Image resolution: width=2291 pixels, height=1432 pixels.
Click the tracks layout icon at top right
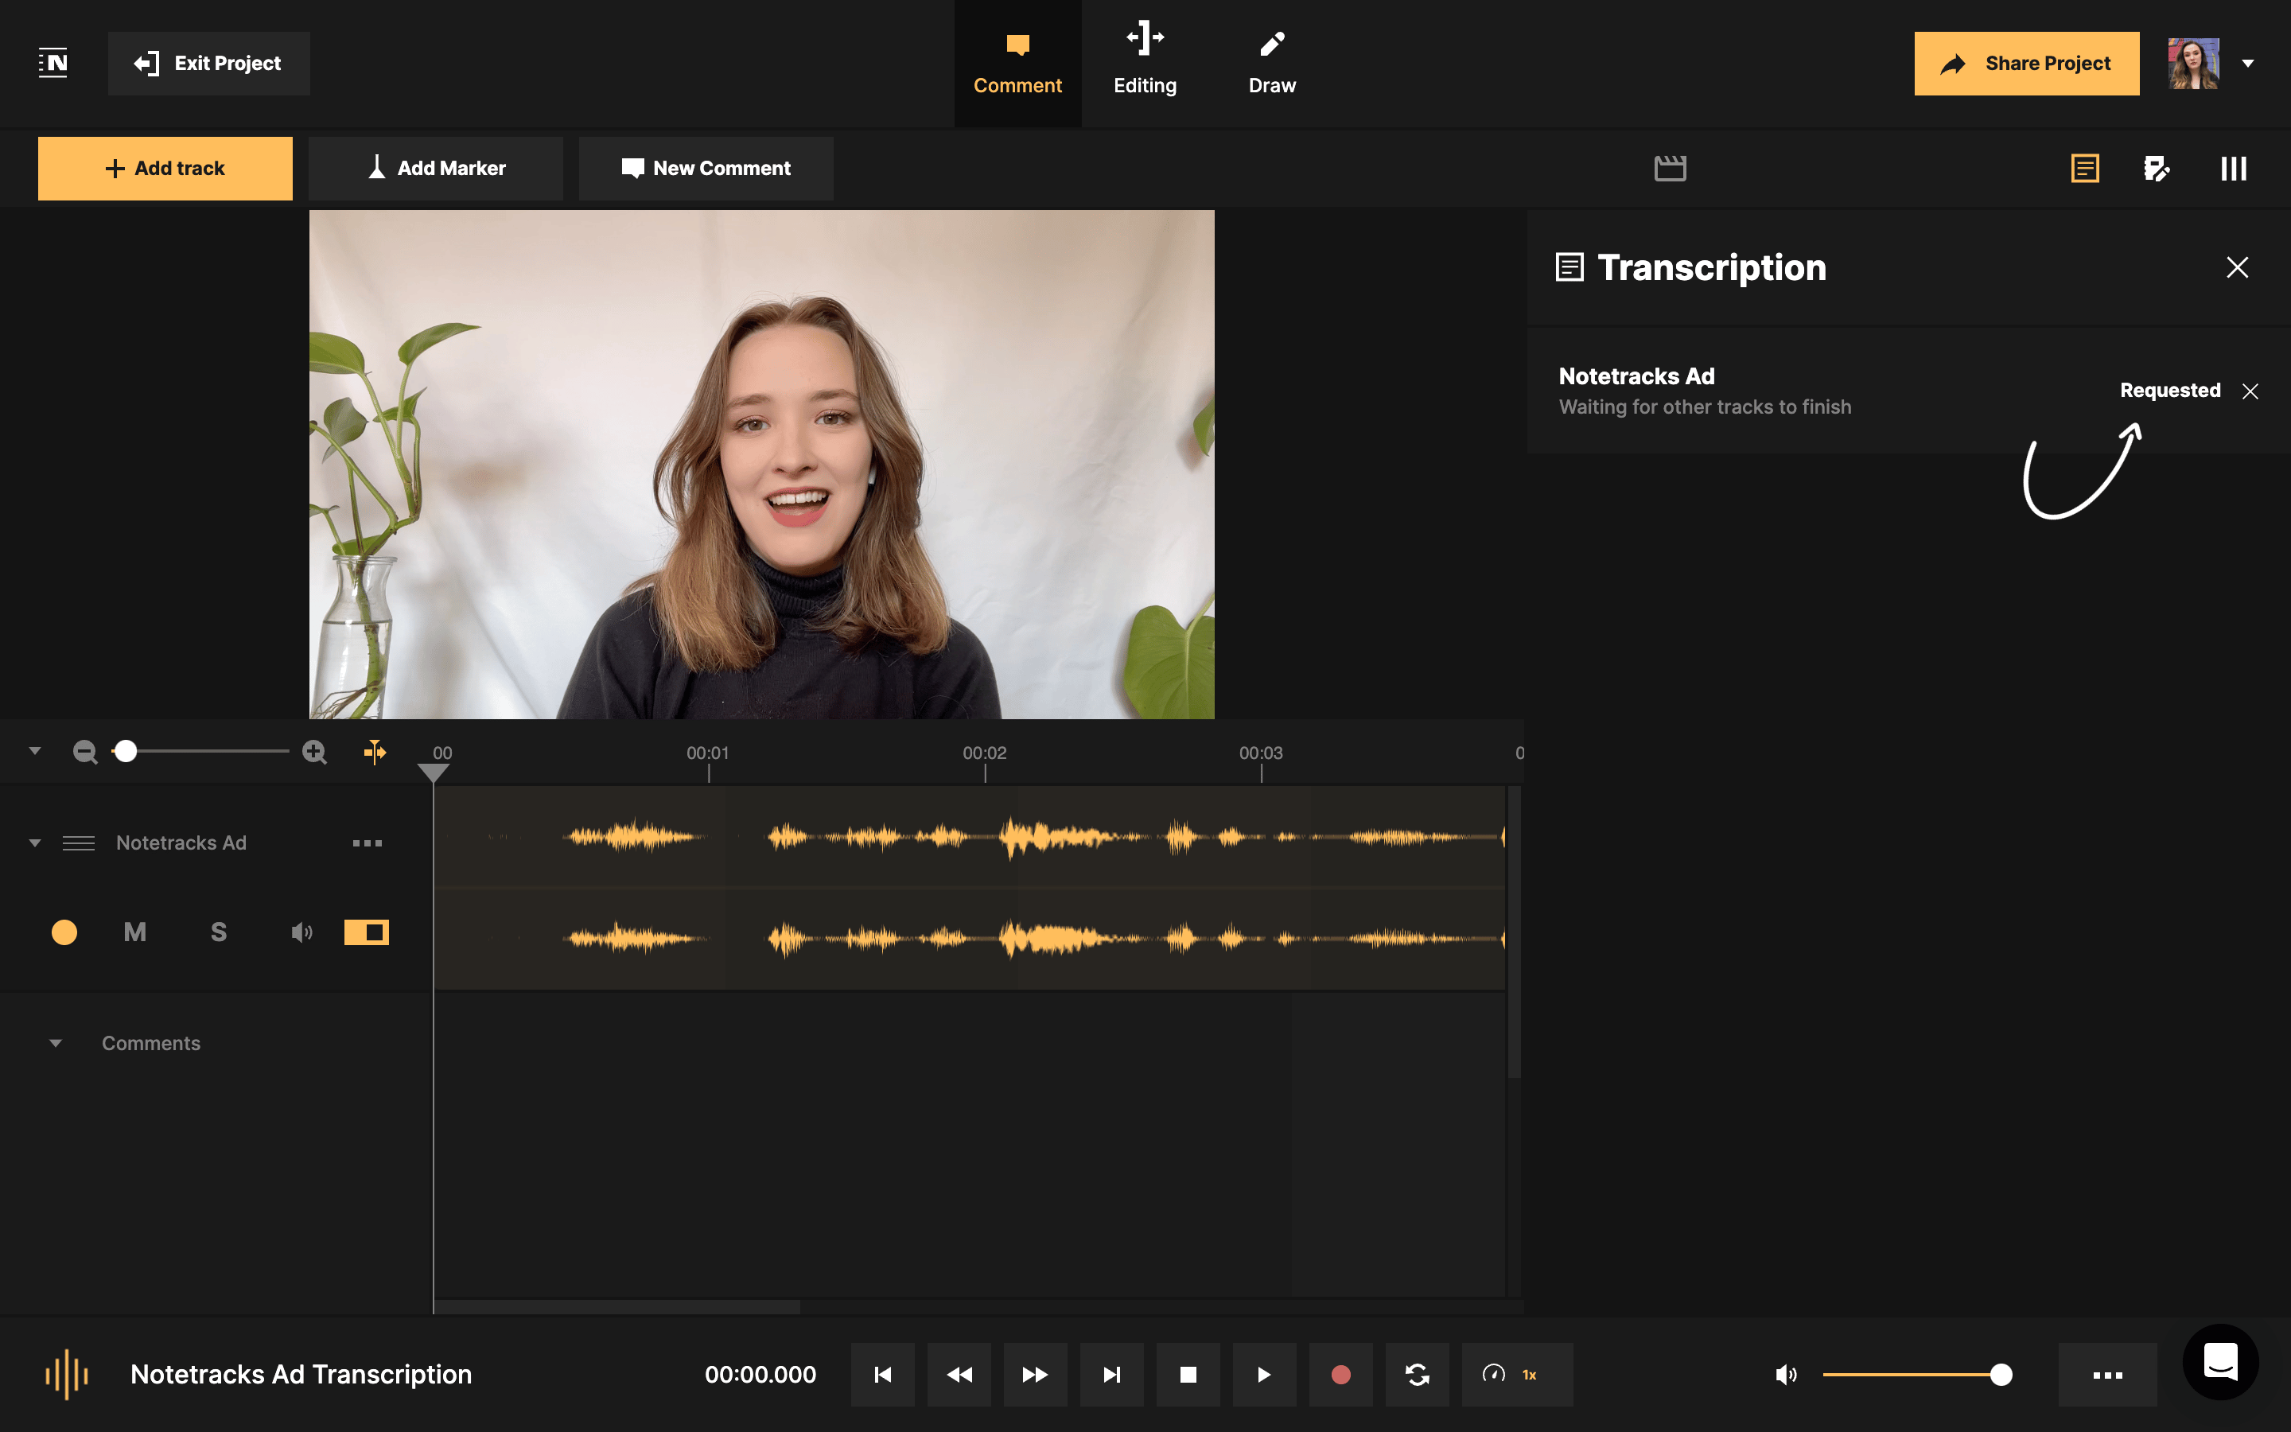coord(2233,168)
